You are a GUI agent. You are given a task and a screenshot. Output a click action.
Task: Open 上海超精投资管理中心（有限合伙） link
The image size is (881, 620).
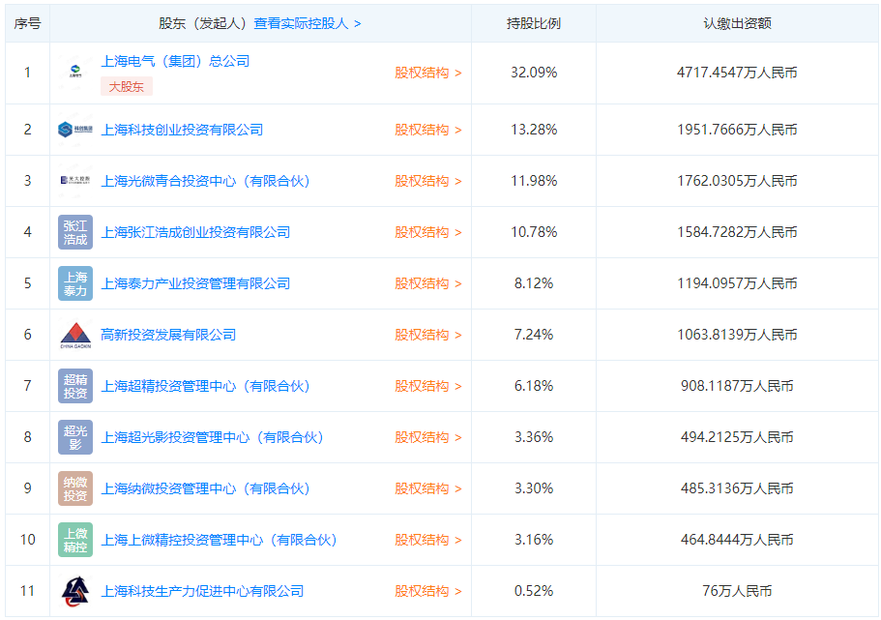205,386
